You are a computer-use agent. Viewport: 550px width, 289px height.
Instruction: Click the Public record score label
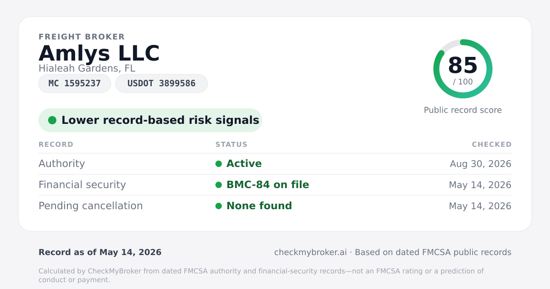(463, 110)
